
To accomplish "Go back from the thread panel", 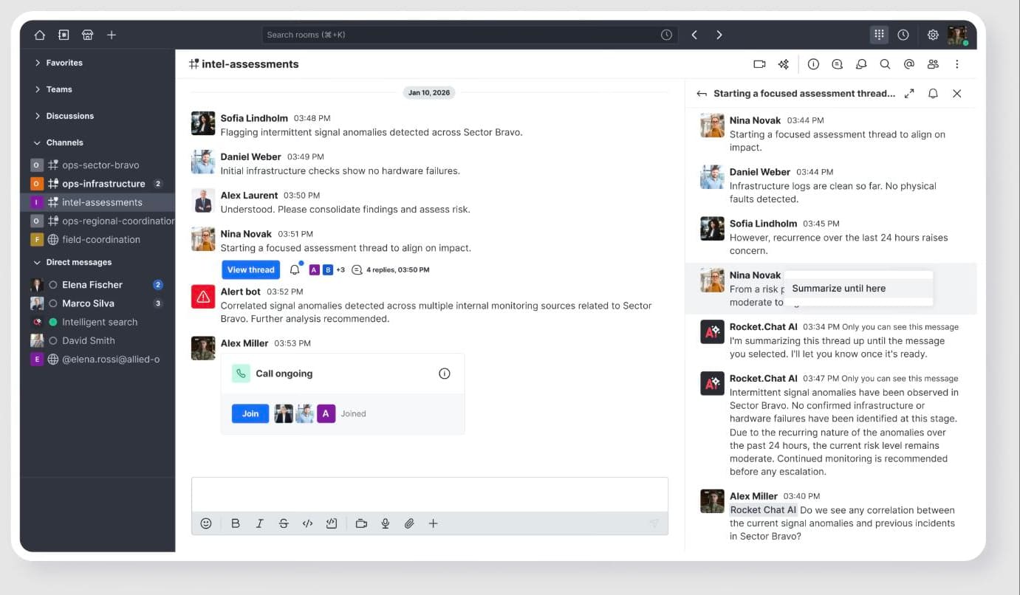I will pyautogui.click(x=702, y=94).
